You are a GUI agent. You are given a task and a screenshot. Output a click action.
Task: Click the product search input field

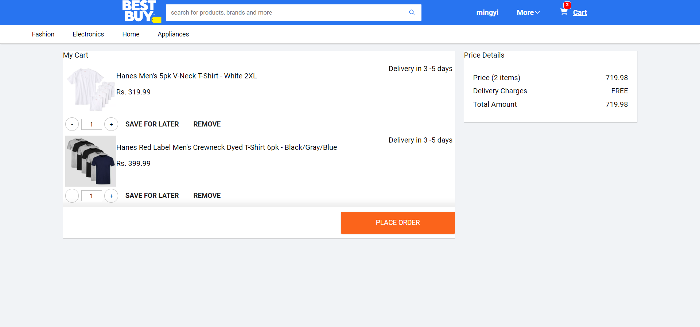click(284, 12)
